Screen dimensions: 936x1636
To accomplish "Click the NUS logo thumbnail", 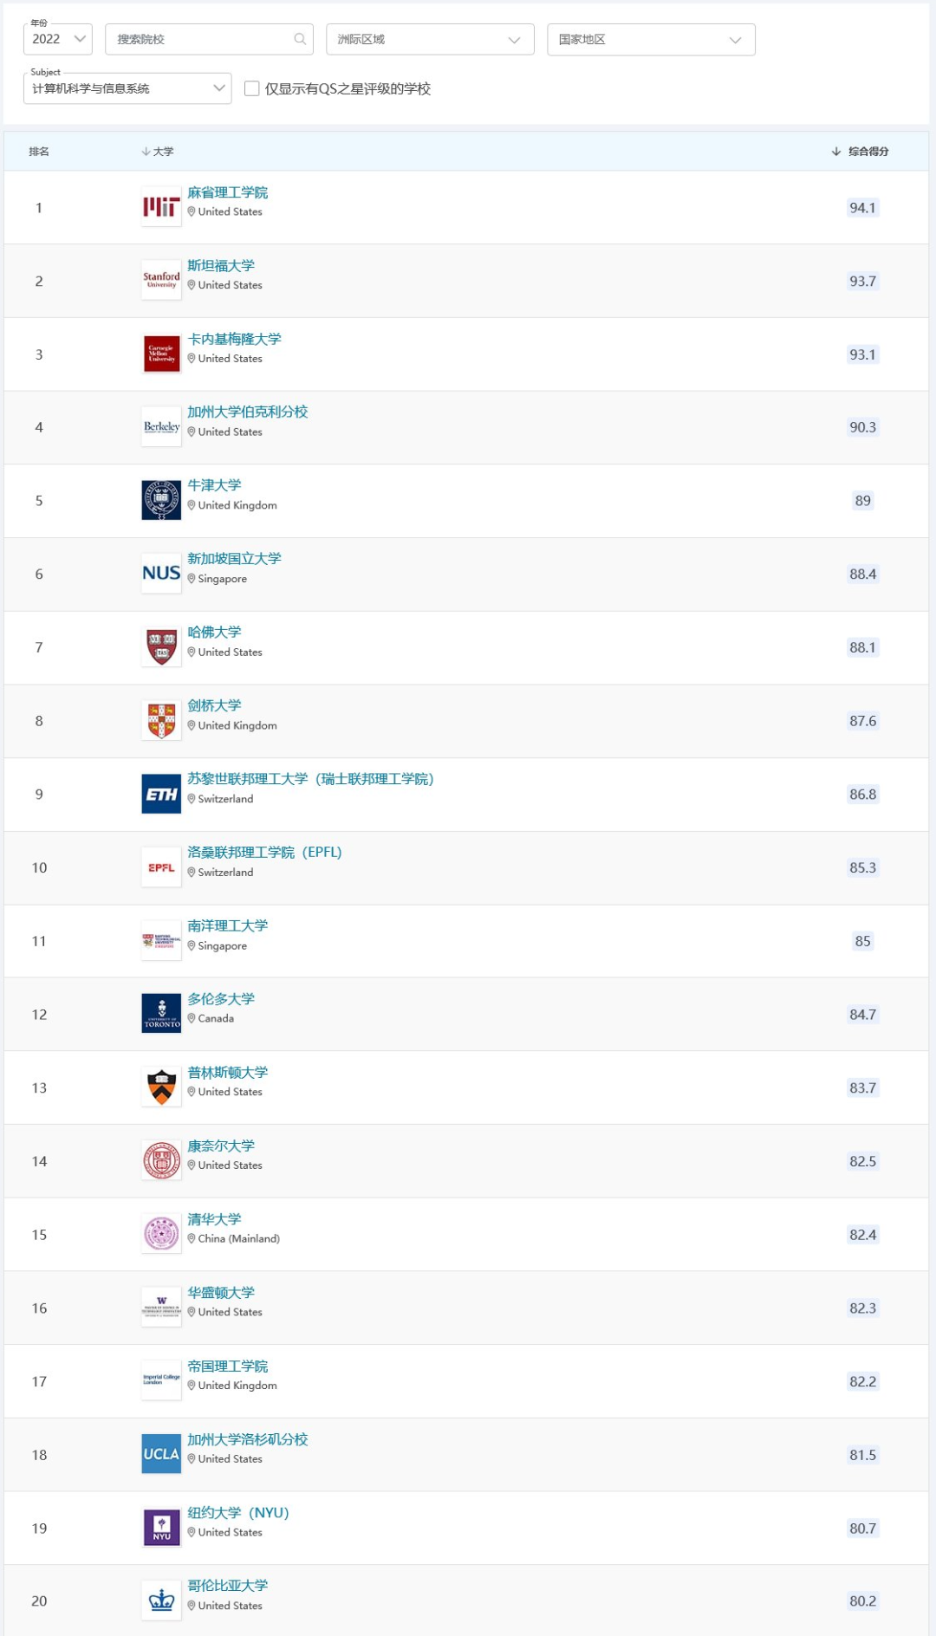I will pos(161,574).
